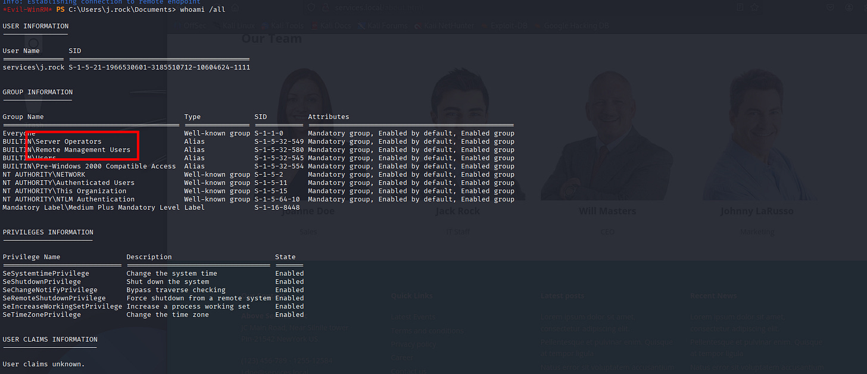
Task: Bookmark this page with the star icon
Action: (754, 8)
